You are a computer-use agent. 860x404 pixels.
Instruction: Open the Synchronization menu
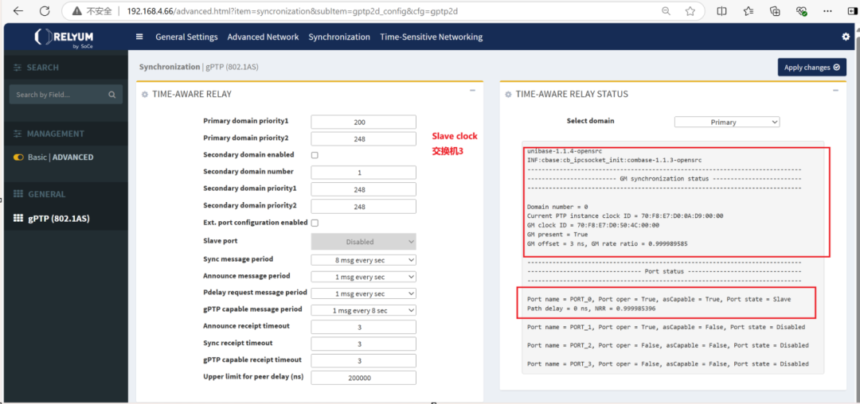pyautogui.click(x=339, y=37)
